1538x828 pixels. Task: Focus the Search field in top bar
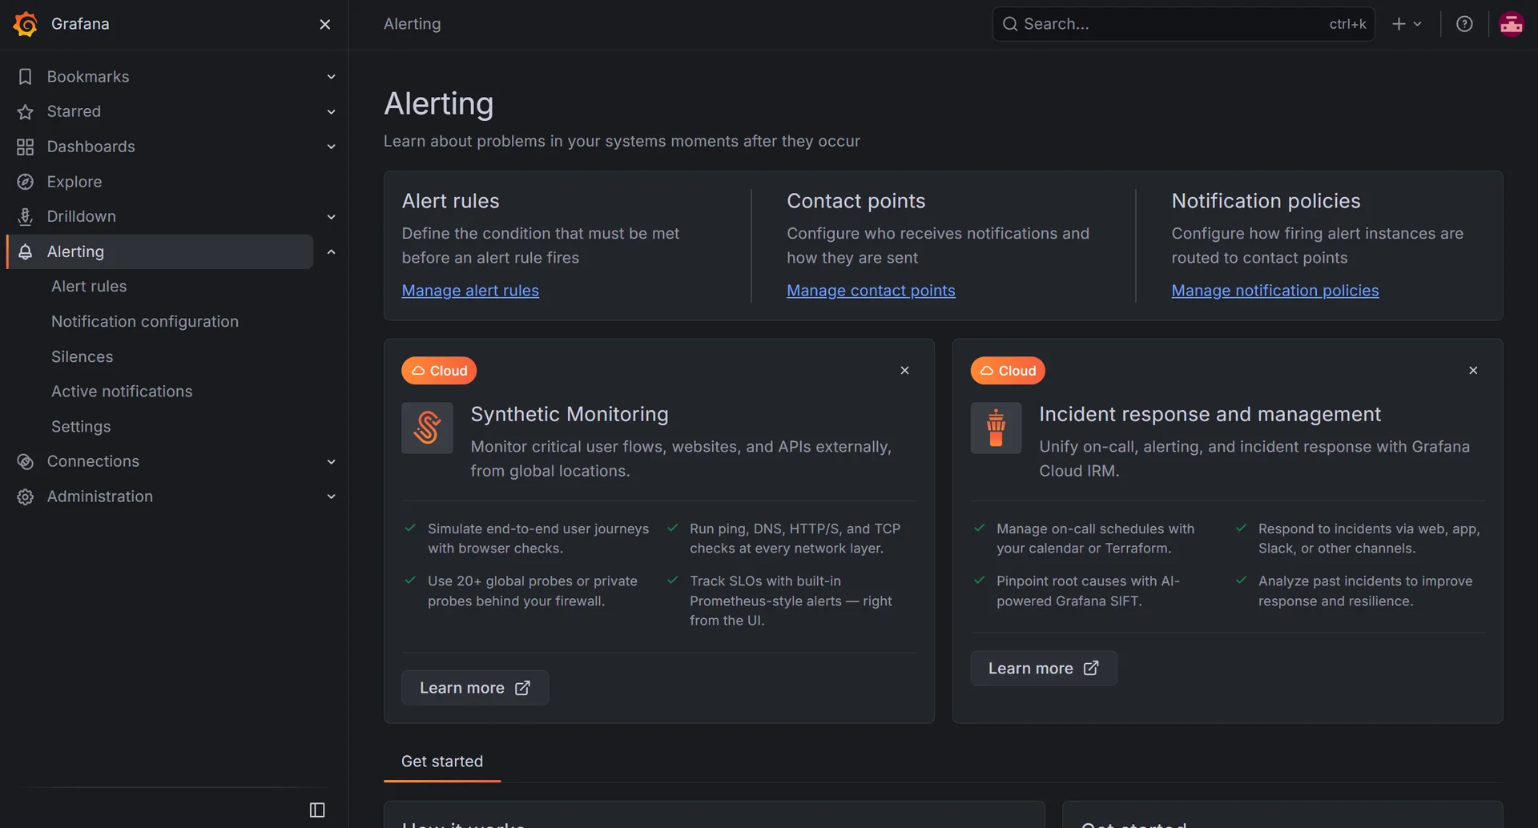1183,24
